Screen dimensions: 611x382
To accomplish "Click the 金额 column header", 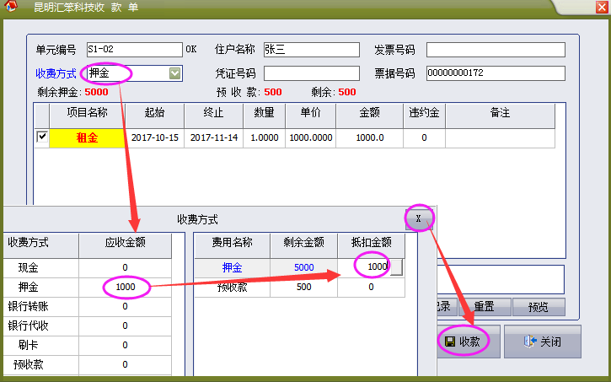I will (369, 116).
